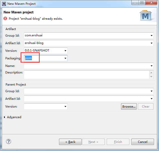Open the Packaging dropdown arrow
This screenshot has height=151, width=159.
coord(65,58)
